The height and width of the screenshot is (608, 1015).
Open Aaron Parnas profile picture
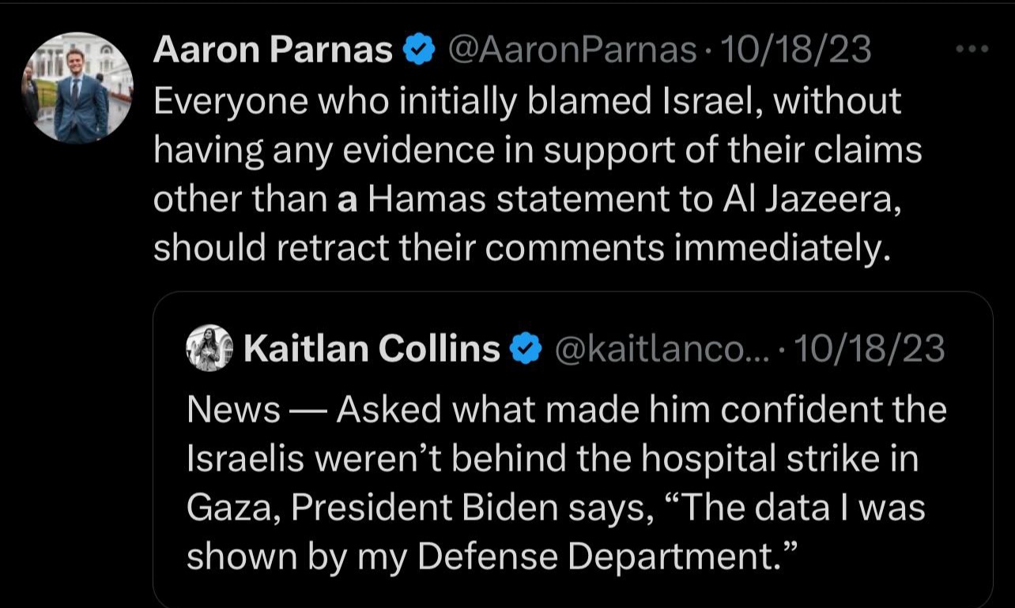tap(77, 88)
